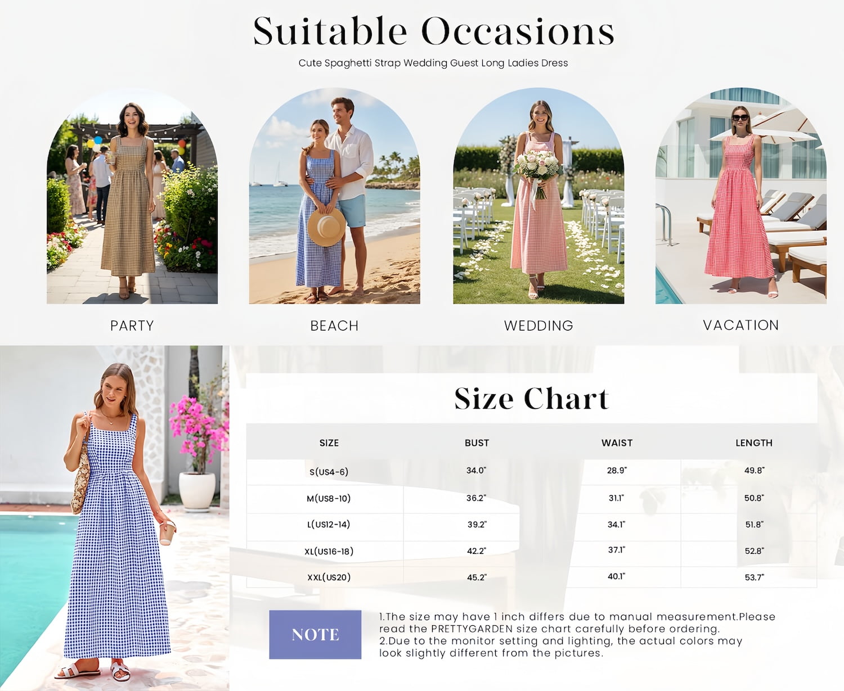This screenshot has height=691, width=844.
Task: Click the purple NOTE label
Action: 315,634
